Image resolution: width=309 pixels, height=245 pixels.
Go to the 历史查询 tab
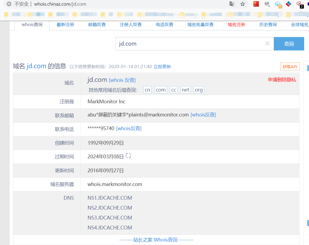[x=268, y=25]
